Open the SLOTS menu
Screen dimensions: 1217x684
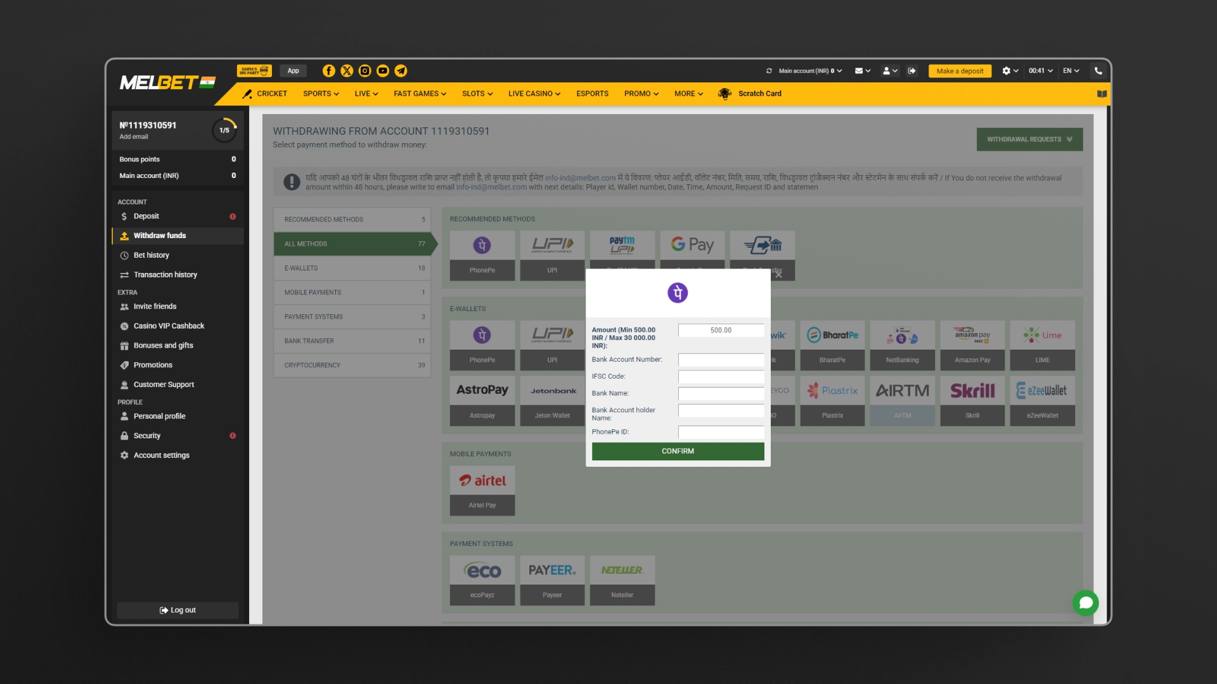coord(477,94)
